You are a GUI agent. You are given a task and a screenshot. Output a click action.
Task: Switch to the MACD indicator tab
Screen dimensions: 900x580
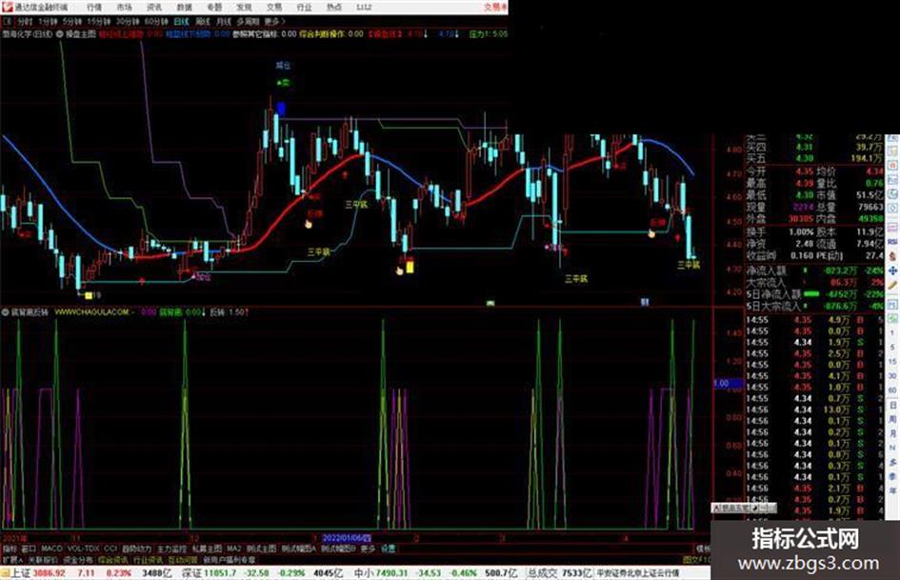(51, 549)
